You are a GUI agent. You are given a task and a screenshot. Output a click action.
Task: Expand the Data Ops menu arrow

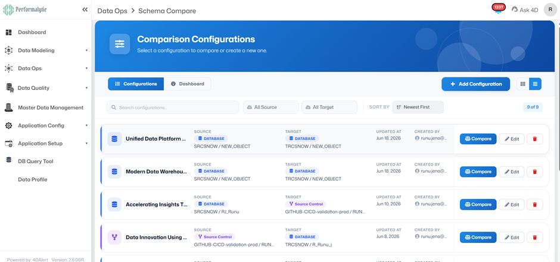pyautogui.click(x=86, y=68)
